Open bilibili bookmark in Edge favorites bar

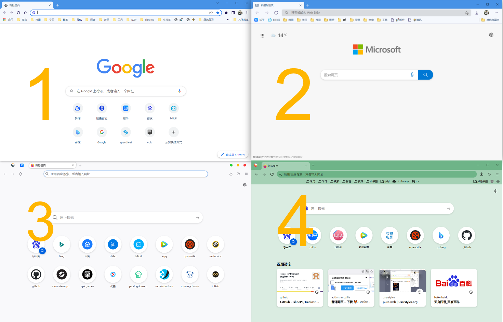[274, 20]
